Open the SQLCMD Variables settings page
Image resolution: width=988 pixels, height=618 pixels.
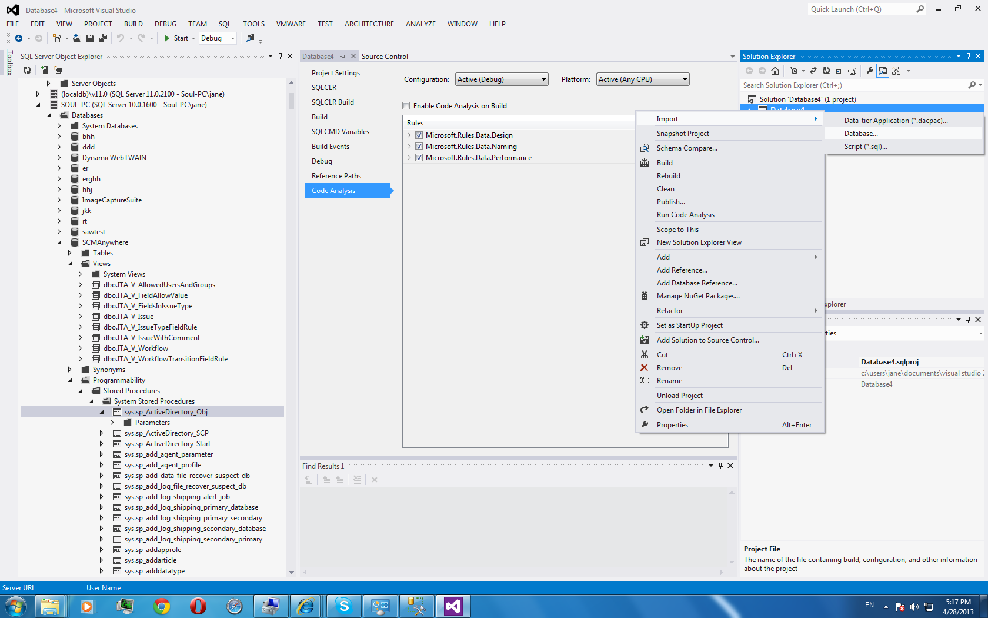[341, 132]
